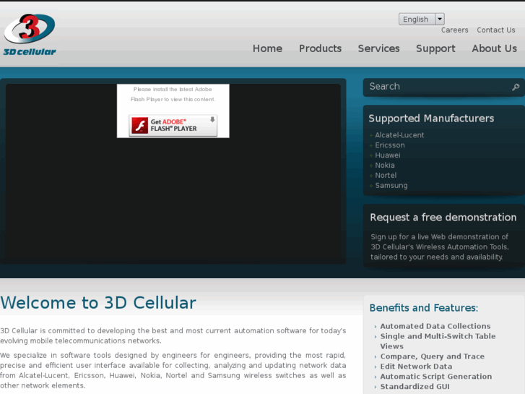This screenshot has width=525, height=394.
Task: Select Ericsson manufacturer link
Action: (390, 145)
